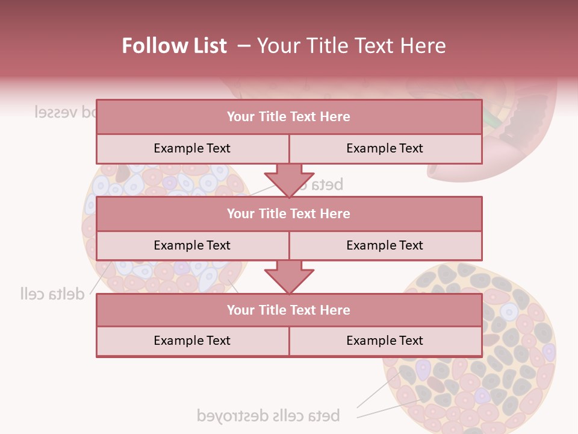Click the mirrored 'beta cells destroyed' label

(269, 415)
